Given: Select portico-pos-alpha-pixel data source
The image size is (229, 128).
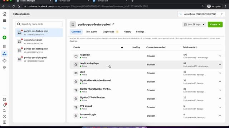Looking at the screenshot, I should (39, 59).
